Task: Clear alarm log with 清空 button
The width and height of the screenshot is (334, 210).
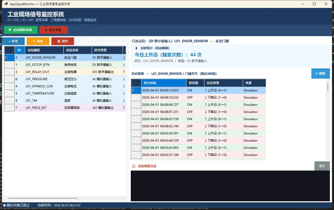Action: point(322,166)
